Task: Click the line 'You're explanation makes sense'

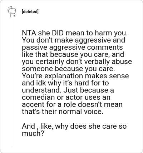Action: [75, 76]
